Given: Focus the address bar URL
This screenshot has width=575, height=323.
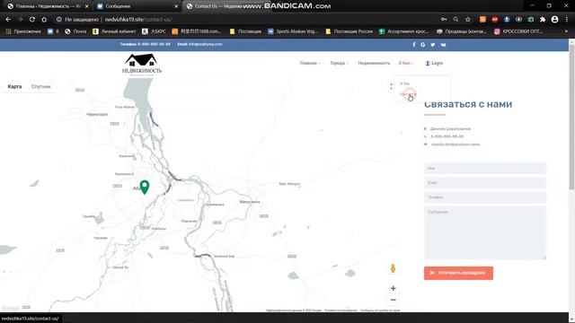Looking at the screenshot, I should [138, 20].
